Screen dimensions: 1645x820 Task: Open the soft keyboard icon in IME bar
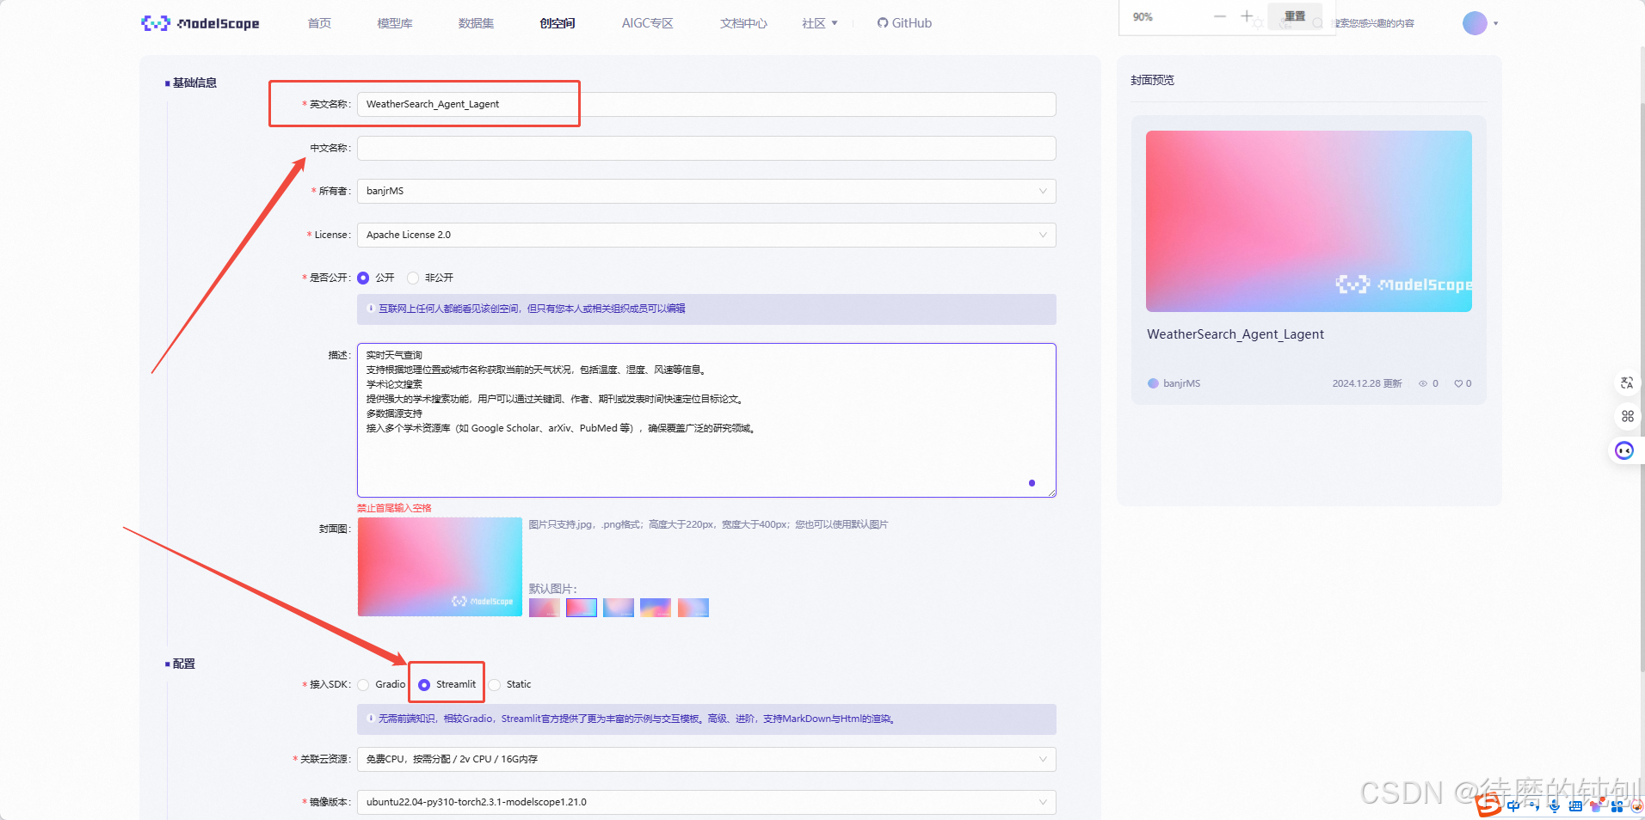(x=1575, y=806)
